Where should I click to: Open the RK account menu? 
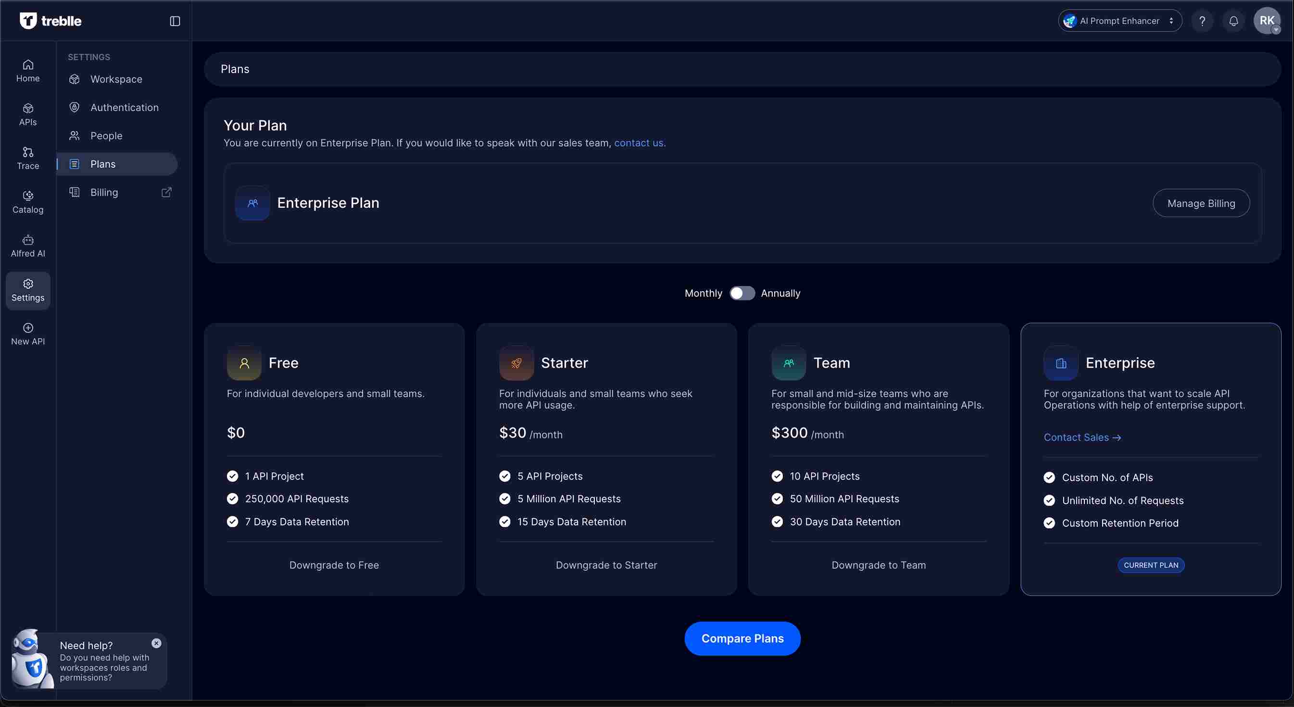tap(1268, 21)
